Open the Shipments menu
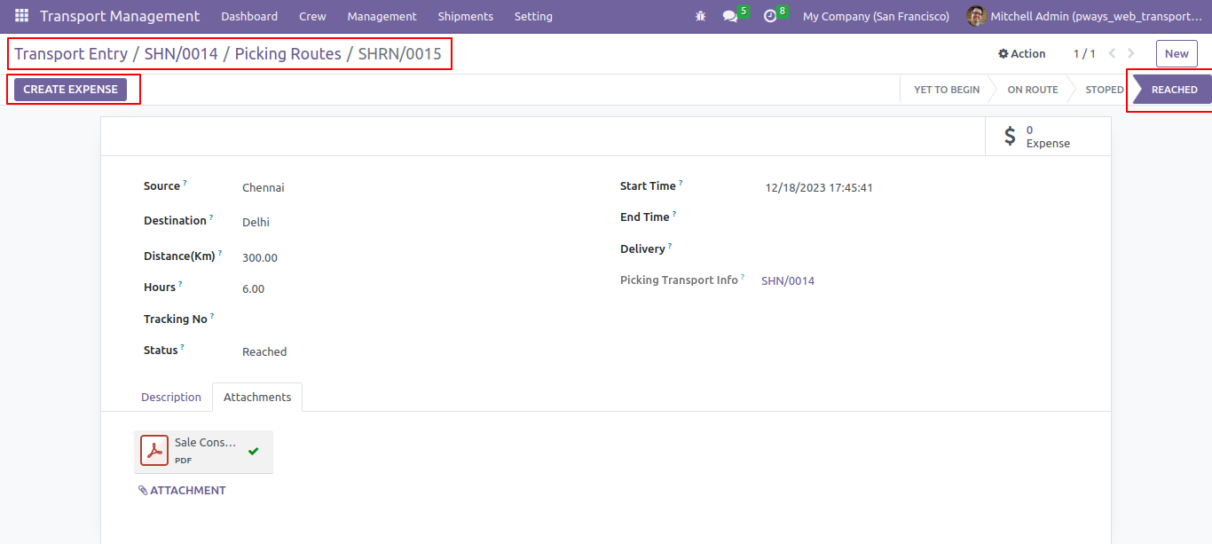The image size is (1212, 544). coord(465,16)
